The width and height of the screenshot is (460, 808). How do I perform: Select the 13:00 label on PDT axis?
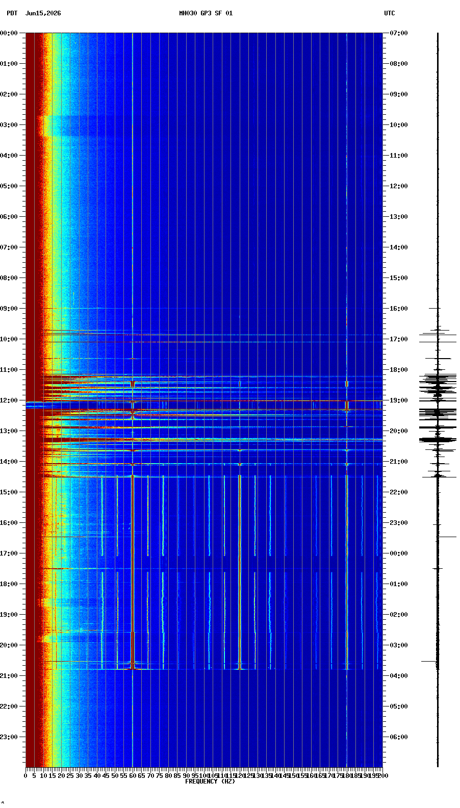(9, 431)
